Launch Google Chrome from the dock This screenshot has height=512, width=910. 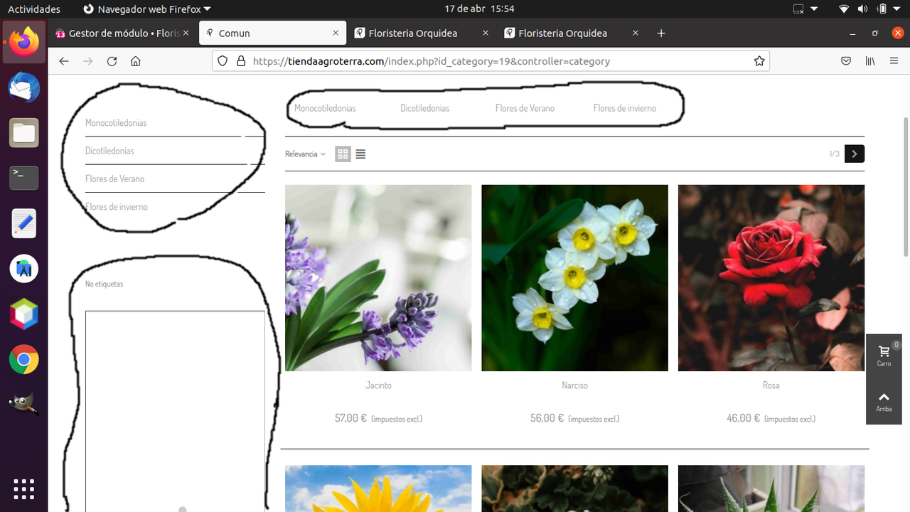point(24,360)
